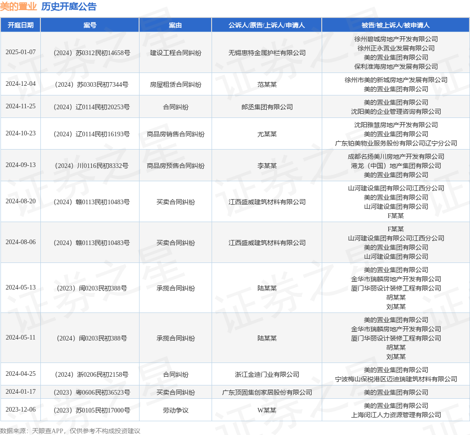Screen dimensions: 470x435
Task: Select the '开庭日期' column header
Action: 20,25
